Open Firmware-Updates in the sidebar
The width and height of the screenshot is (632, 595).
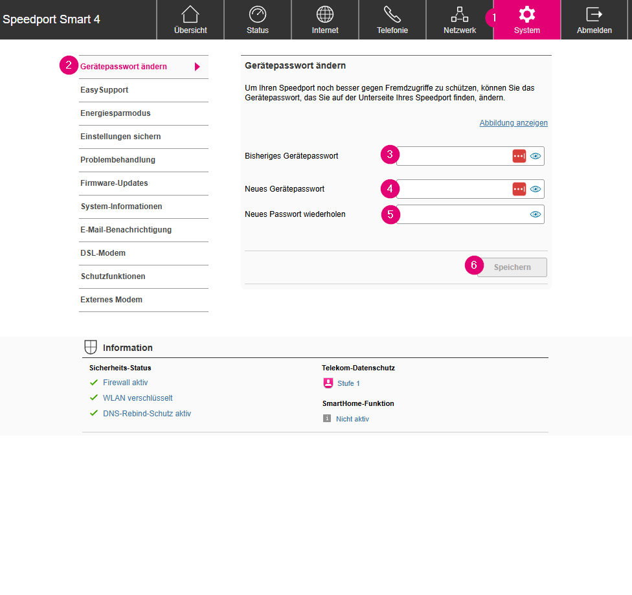114,183
